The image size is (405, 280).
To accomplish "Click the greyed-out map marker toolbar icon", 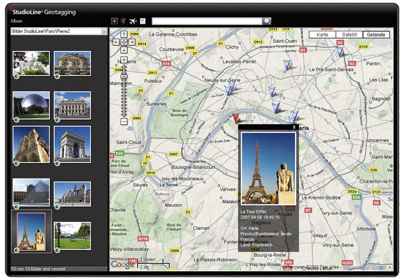I will pos(123,21).
